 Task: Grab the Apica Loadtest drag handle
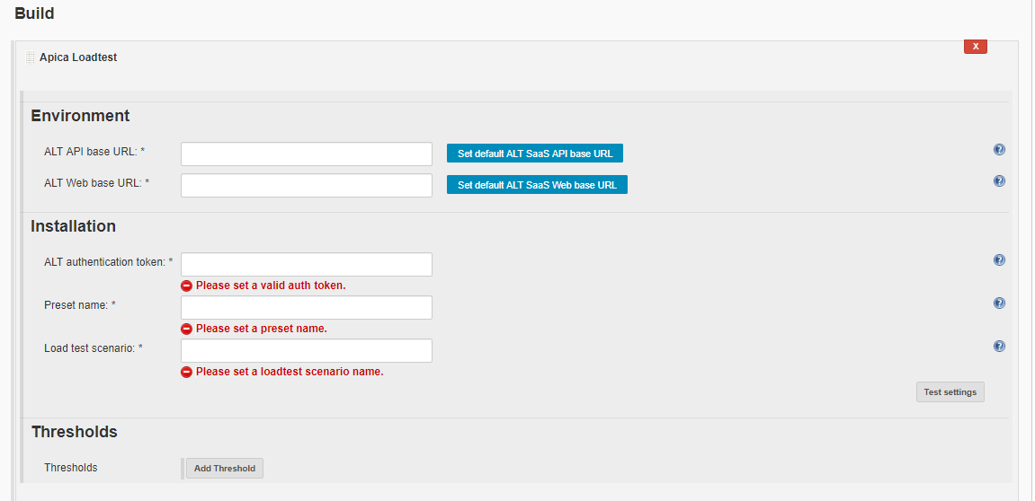coord(30,57)
